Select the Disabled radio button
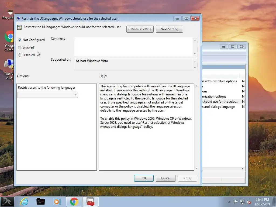Screen dimensions: 276x207 [20, 55]
